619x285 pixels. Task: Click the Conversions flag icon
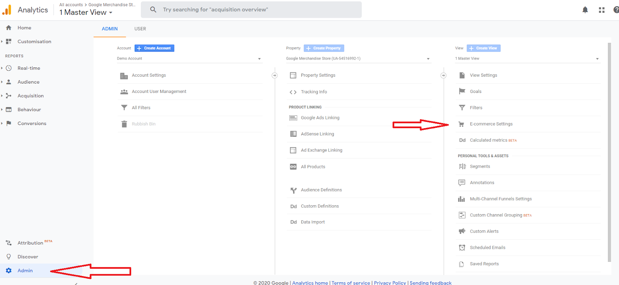(x=9, y=124)
